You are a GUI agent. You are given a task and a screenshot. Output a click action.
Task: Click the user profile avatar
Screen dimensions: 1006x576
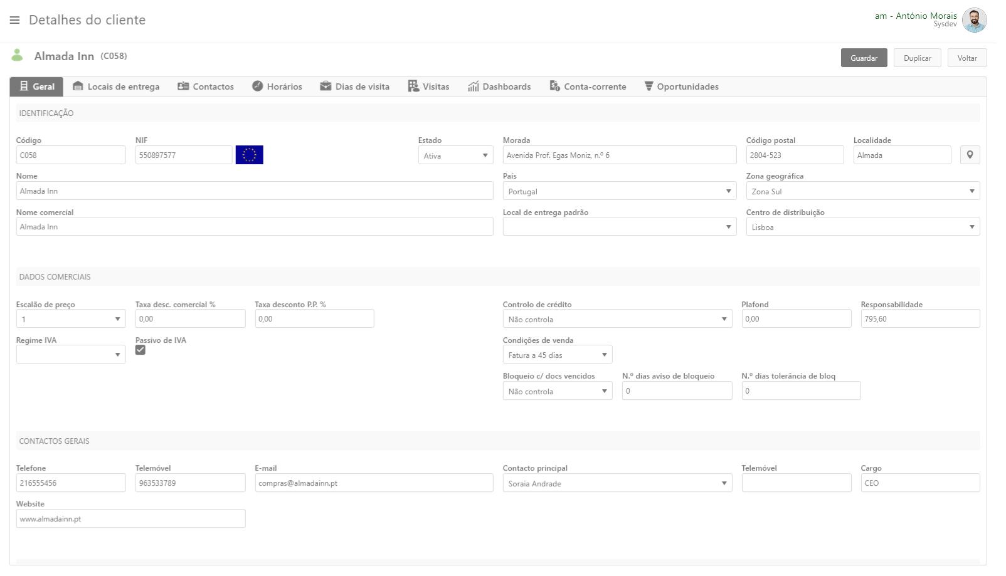pos(974,20)
